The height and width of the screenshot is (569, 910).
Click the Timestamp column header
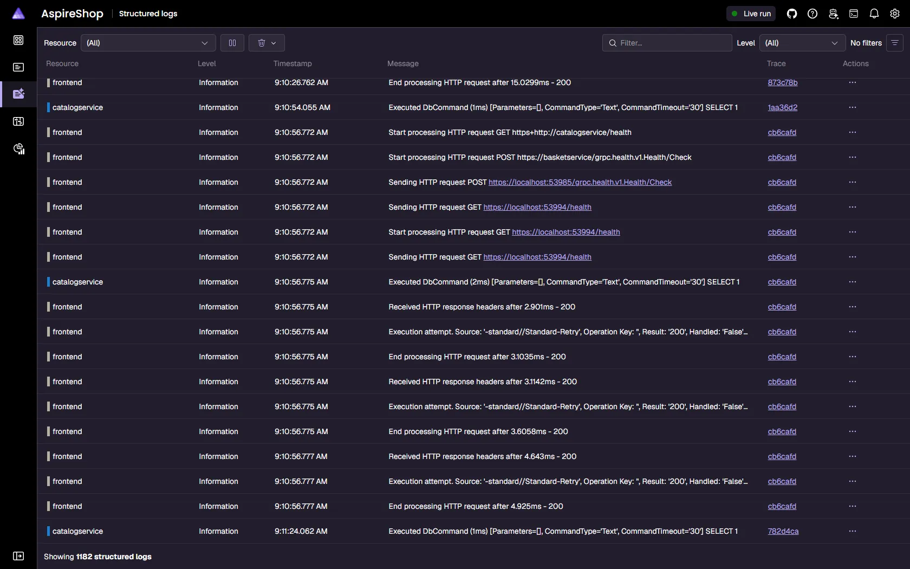click(292, 63)
